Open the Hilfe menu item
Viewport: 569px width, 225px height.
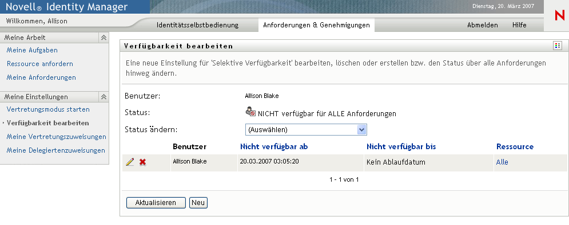pos(519,25)
